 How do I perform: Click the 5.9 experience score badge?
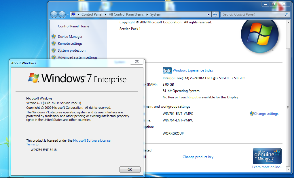pos(167,70)
